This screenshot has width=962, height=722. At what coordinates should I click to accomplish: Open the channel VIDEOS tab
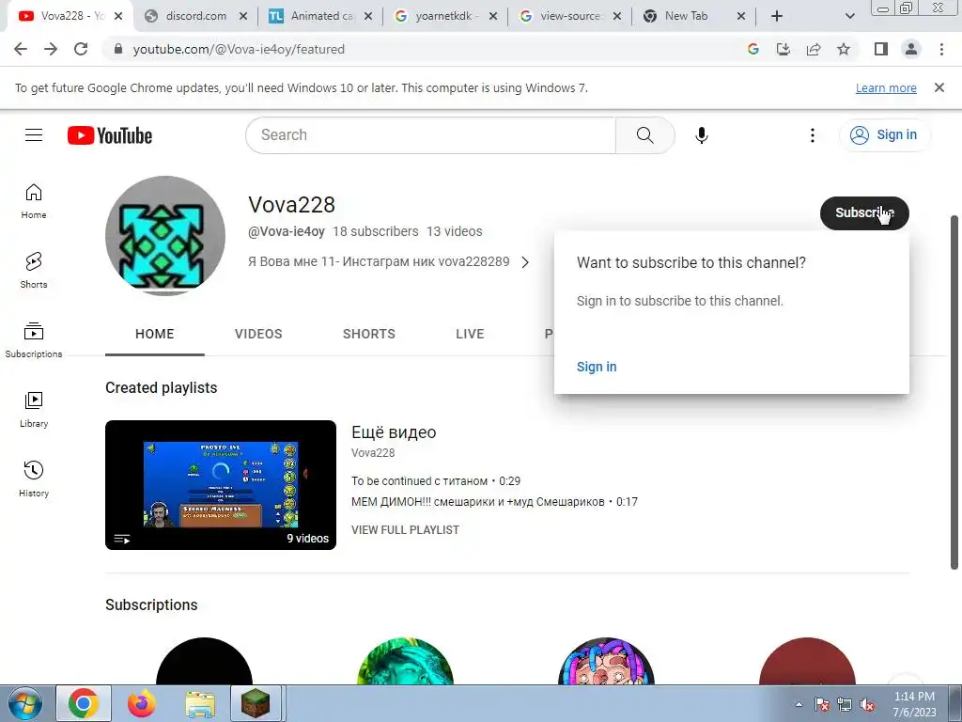click(x=258, y=334)
